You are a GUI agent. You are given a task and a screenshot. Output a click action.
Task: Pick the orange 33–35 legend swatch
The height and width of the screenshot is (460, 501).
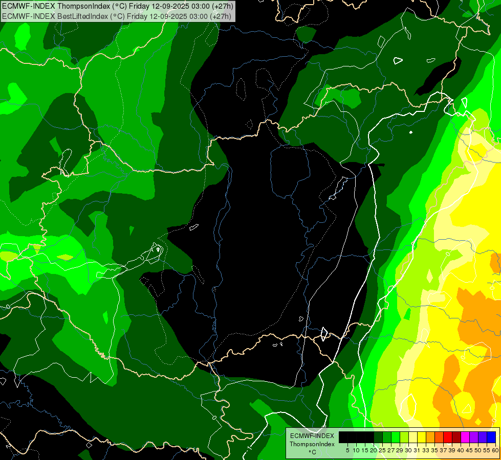(430, 437)
